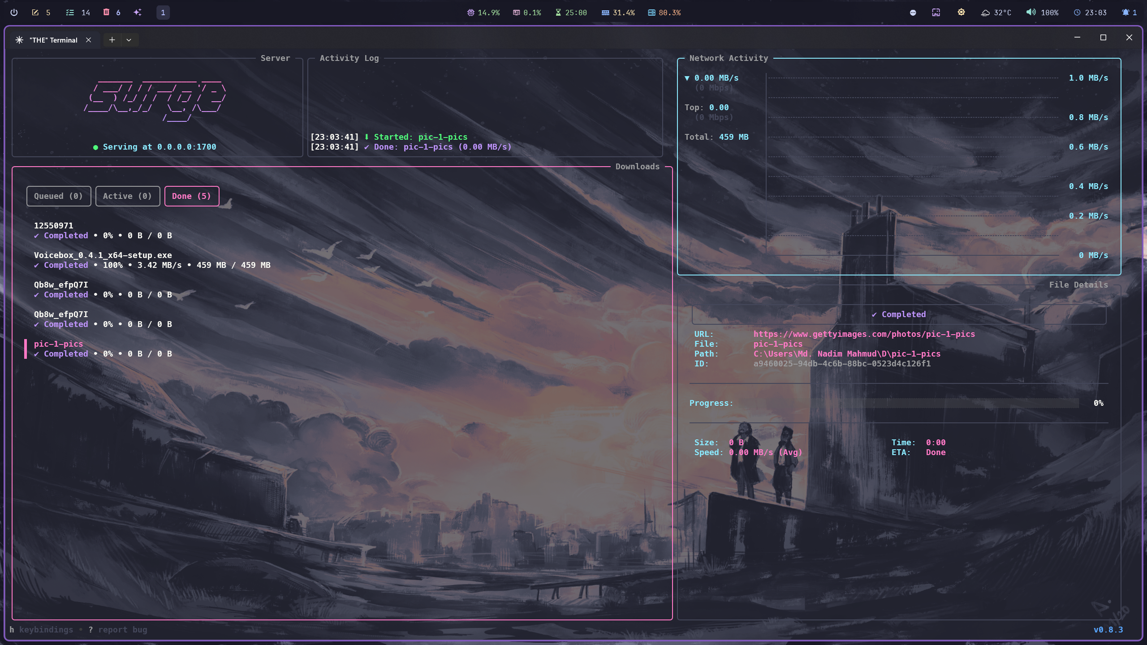Switch to workspace 1 indicator
Screen dimensions: 1147x645
(163, 13)
